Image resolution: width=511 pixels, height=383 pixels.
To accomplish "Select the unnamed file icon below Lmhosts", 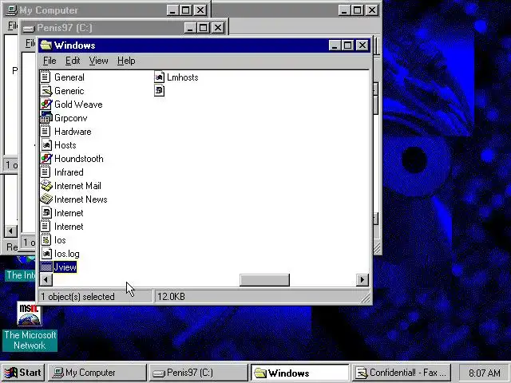I will pyautogui.click(x=159, y=91).
